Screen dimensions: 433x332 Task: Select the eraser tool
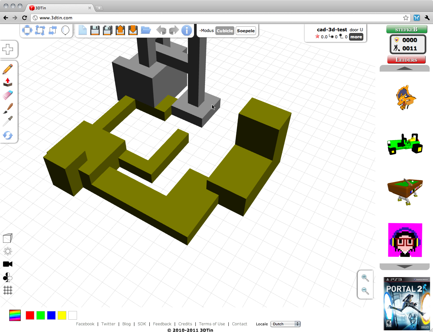8,95
